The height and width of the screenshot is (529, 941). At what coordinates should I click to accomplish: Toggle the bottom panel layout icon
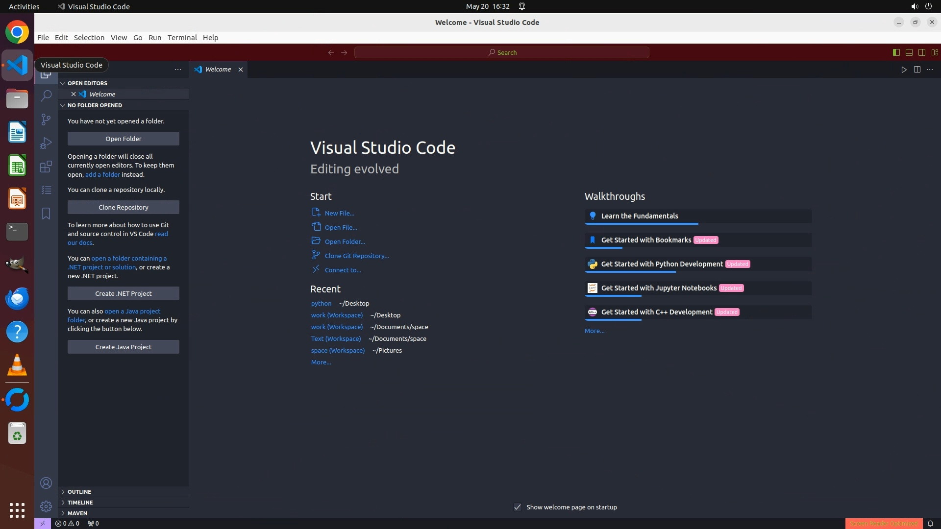(909, 52)
